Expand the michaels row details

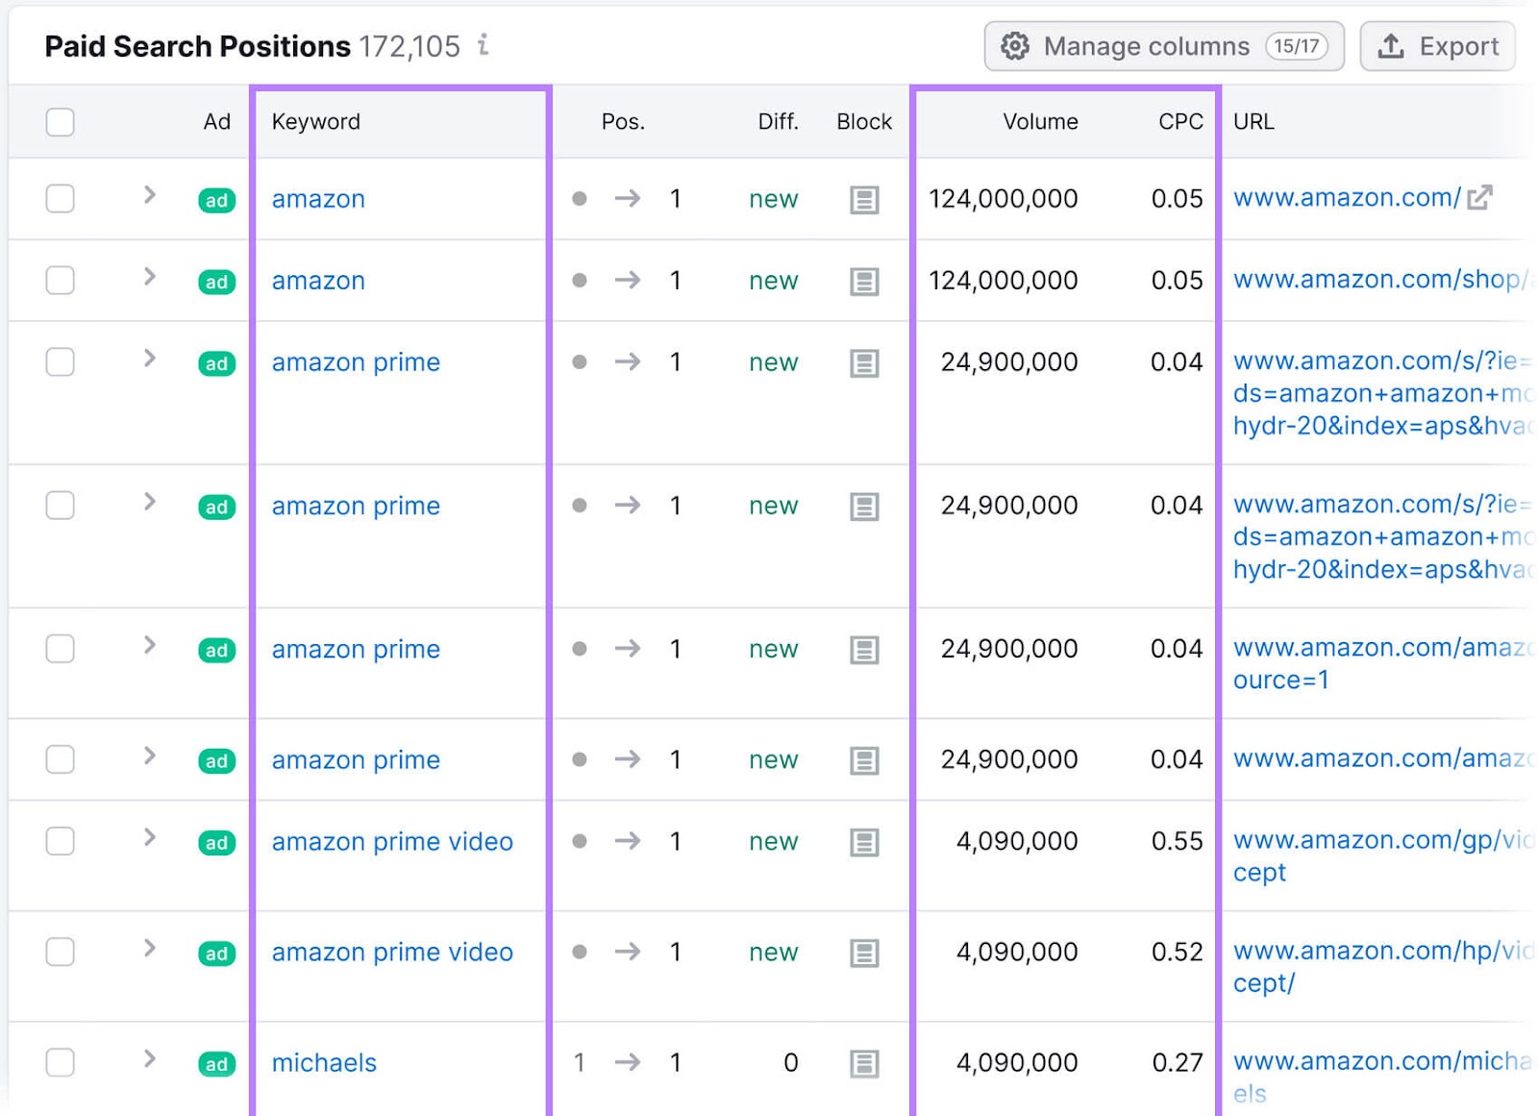pos(149,1060)
